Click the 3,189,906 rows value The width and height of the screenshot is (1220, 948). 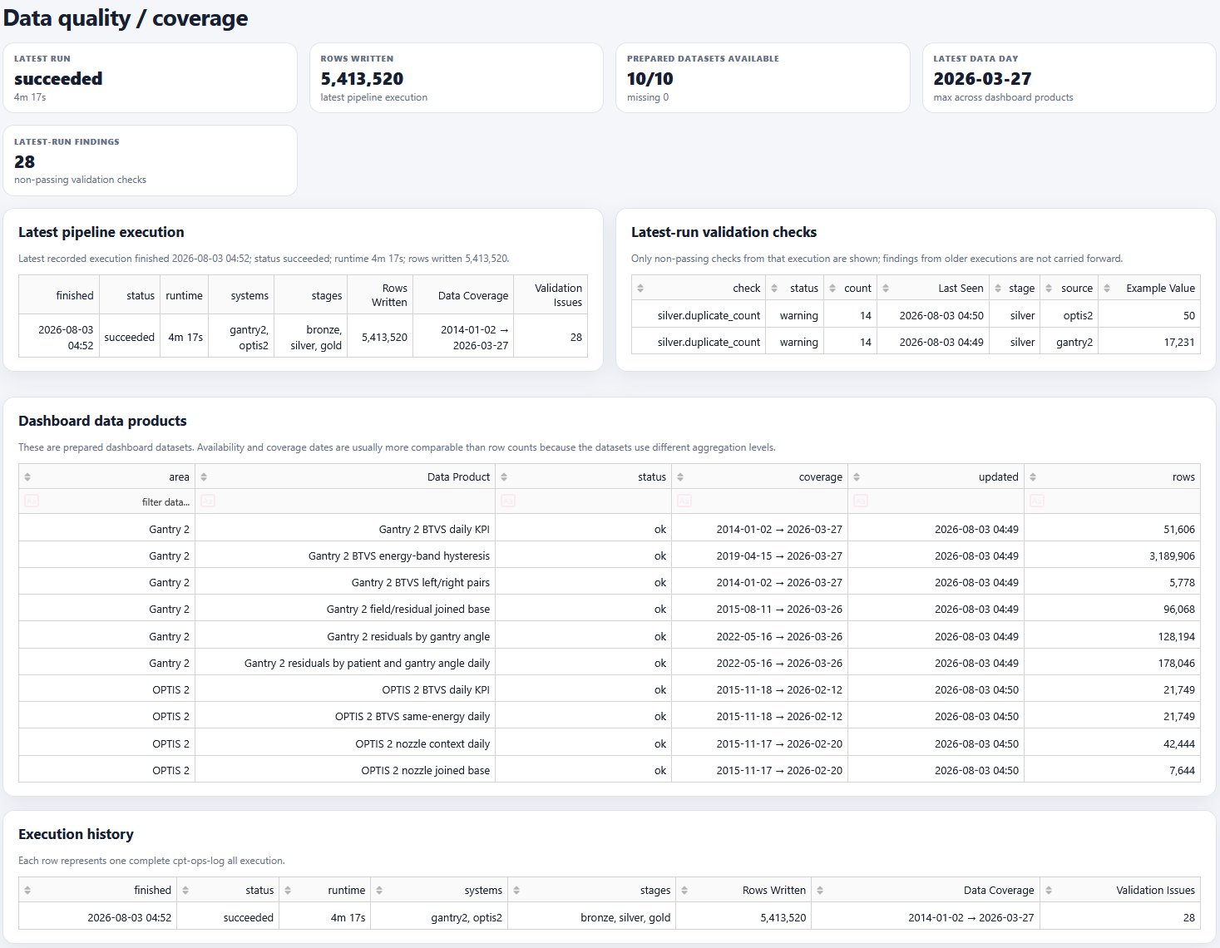pos(1172,555)
